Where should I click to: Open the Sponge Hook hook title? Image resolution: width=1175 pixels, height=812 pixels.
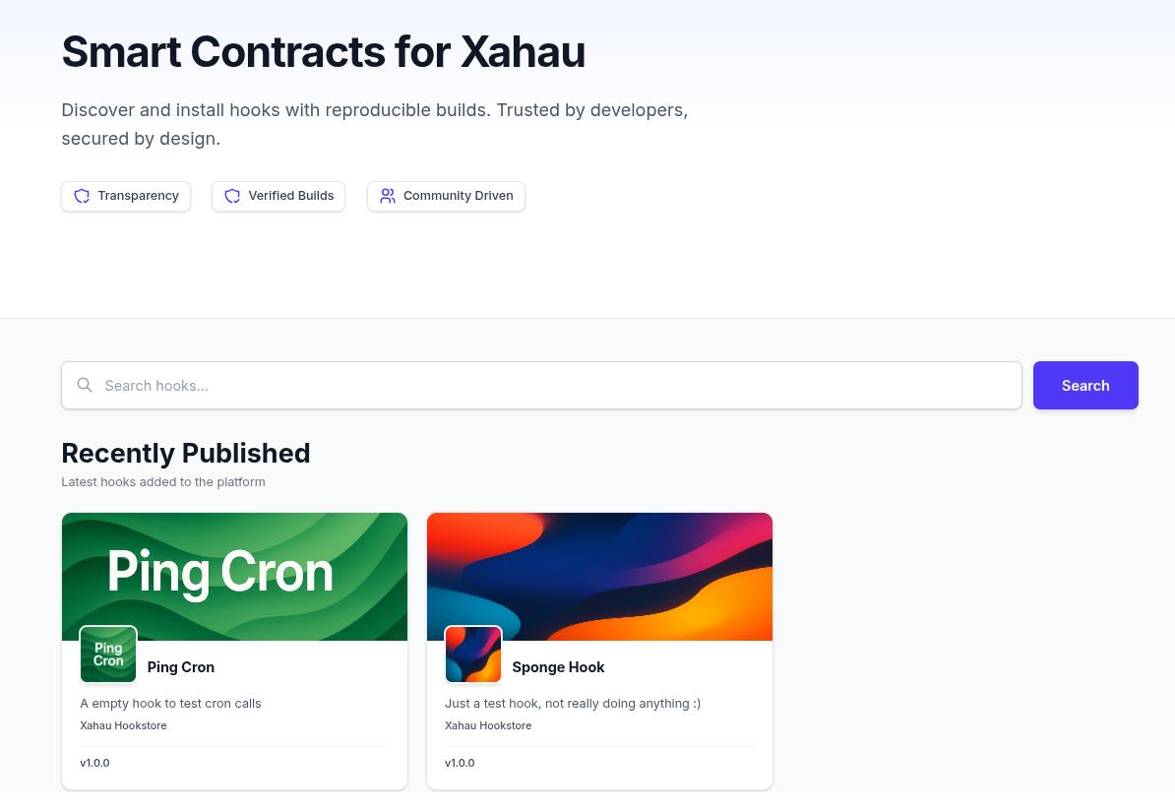[558, 666]
